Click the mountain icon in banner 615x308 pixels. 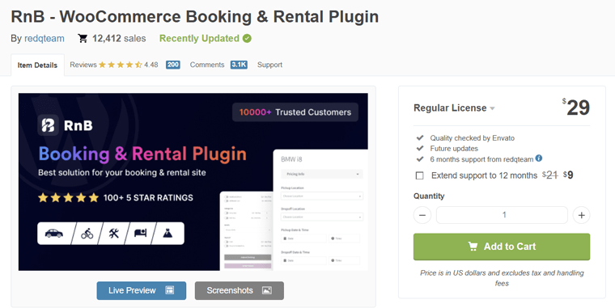click(168, 234)
